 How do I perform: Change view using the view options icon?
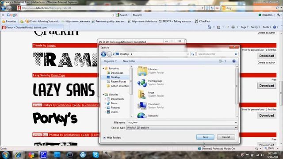(221, 61)
